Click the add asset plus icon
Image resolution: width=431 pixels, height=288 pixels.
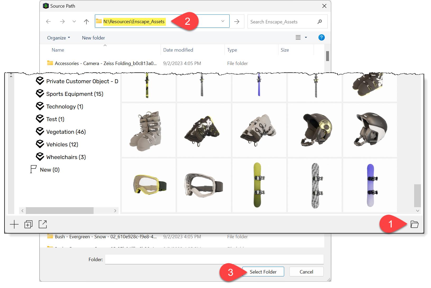coord(14,224)
